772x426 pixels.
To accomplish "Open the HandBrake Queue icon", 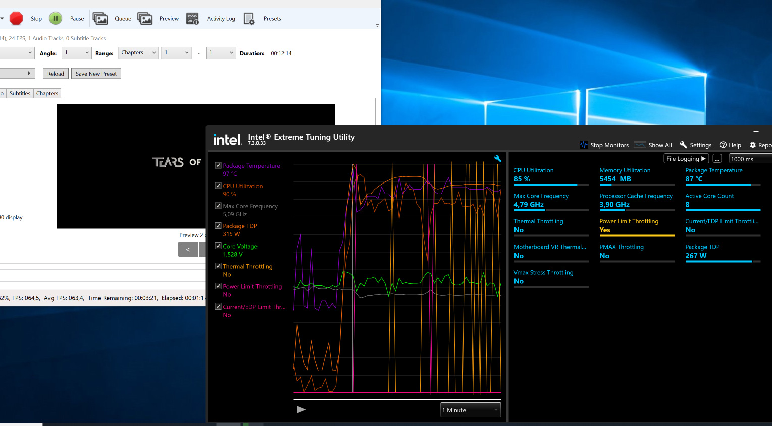I will coord(100,19).
